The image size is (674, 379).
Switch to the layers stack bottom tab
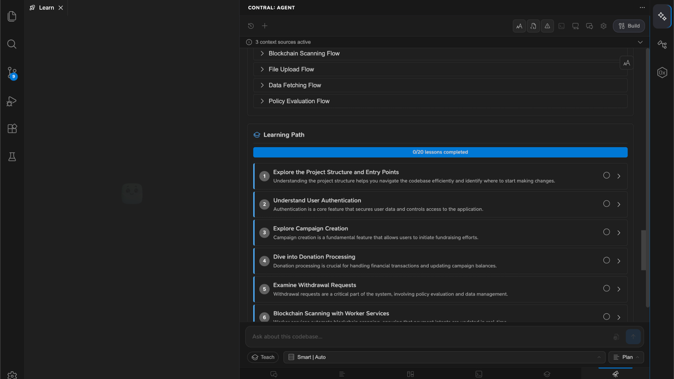(547, 374)
